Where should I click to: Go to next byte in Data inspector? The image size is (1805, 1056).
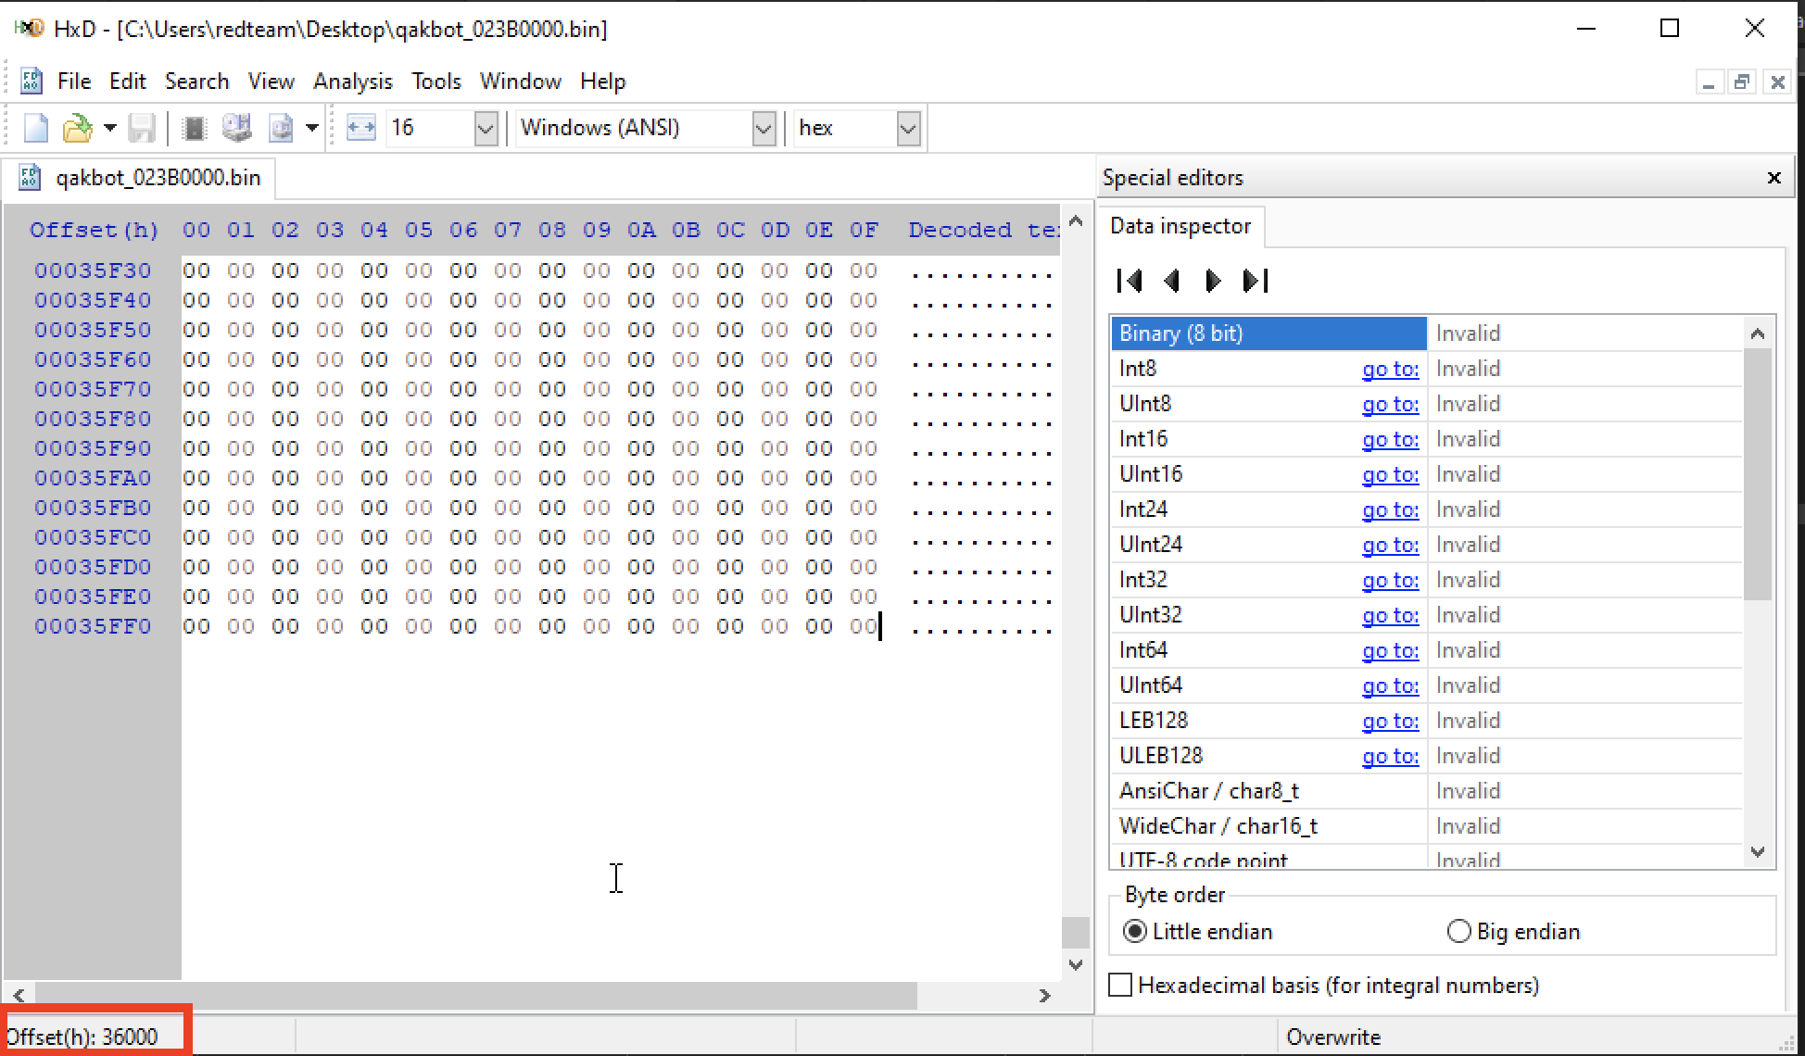(1212, 281)
